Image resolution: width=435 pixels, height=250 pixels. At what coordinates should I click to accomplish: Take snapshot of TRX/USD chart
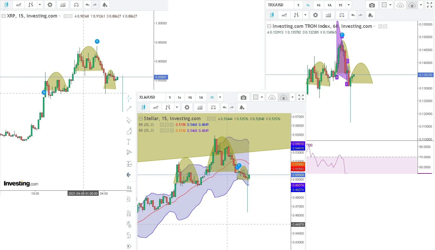372,5
